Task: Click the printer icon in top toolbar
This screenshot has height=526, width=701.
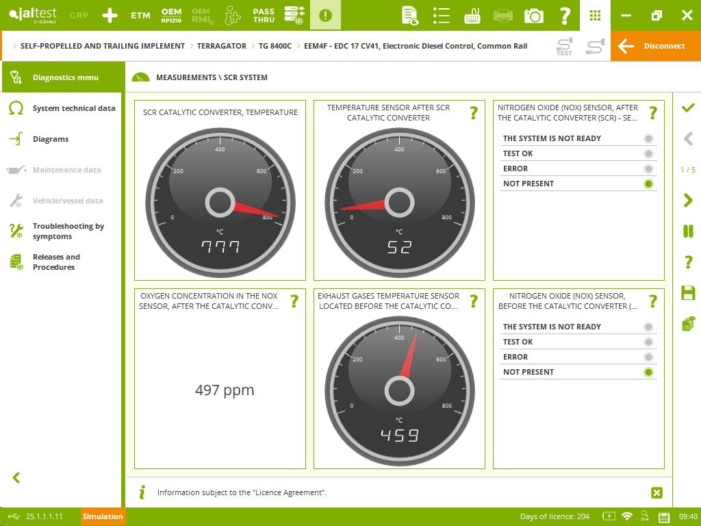Action: coord(503,15)
